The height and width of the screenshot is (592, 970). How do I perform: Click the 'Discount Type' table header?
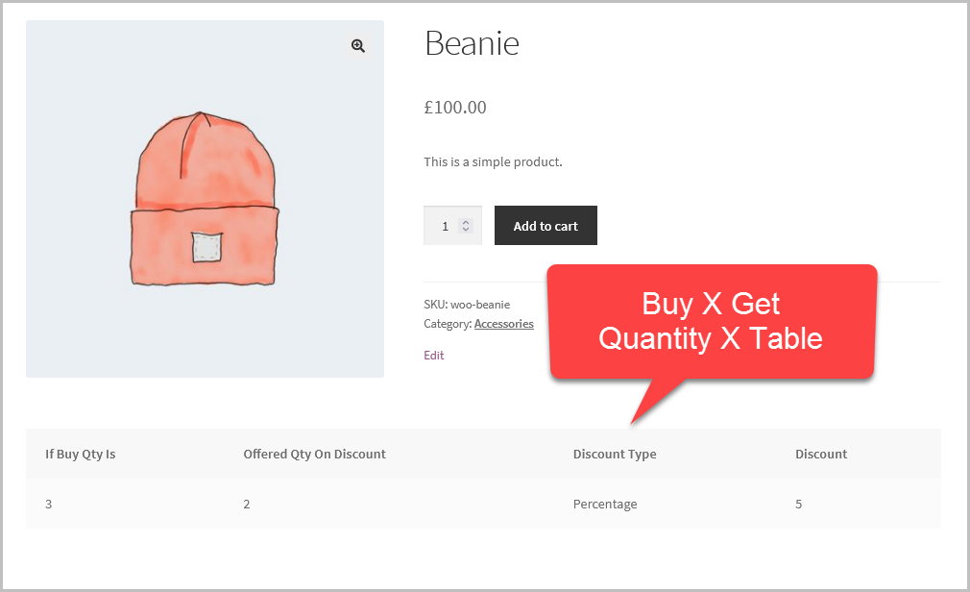tap(615, 454)
